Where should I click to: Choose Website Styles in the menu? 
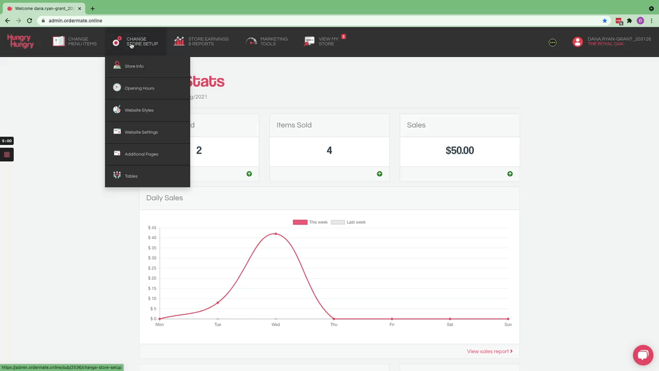[x=147, y=110]
